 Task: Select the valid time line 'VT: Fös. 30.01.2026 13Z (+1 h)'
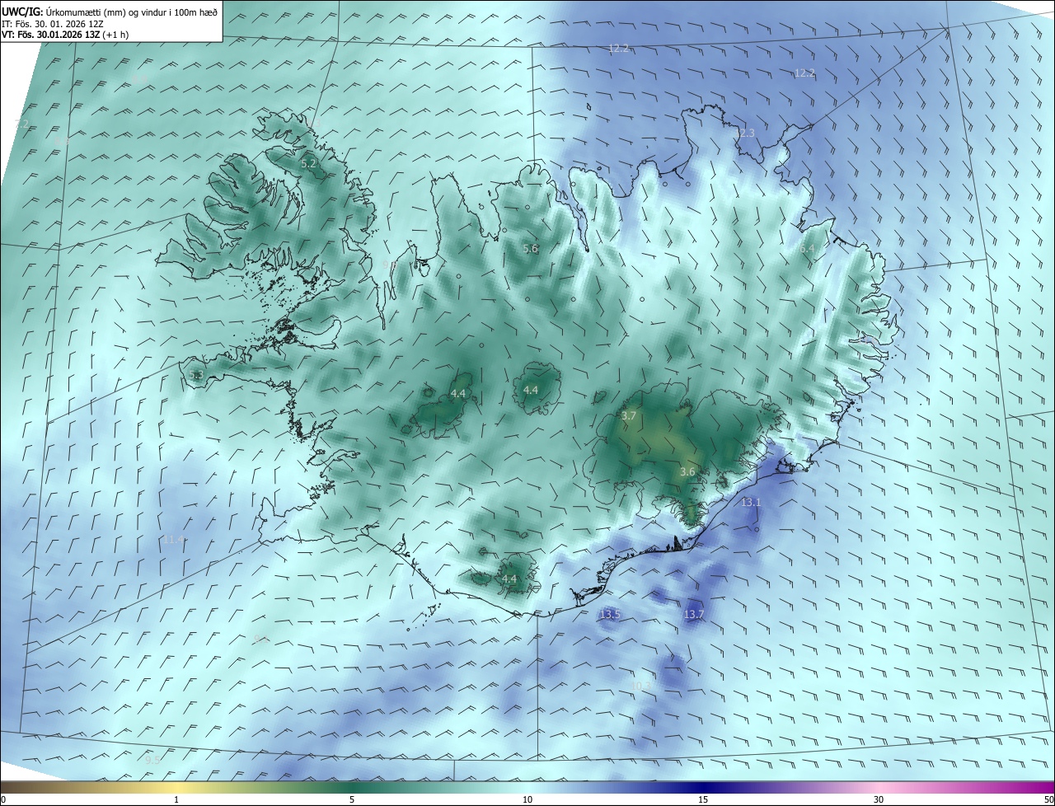pyautogui.click(x=65, y=35)
